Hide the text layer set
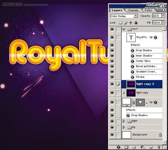 coord(112,29)
